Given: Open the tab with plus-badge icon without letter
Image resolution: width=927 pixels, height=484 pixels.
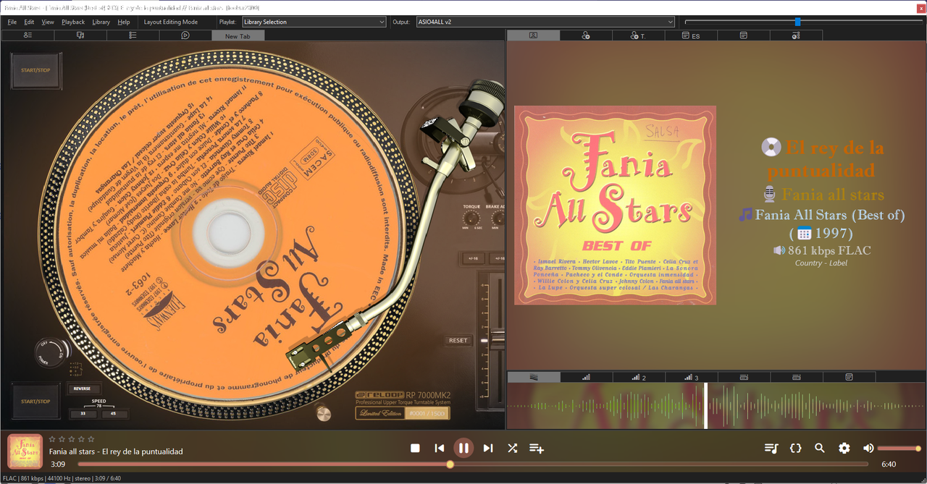Looking at the screenshot, I should click(585, 35).
